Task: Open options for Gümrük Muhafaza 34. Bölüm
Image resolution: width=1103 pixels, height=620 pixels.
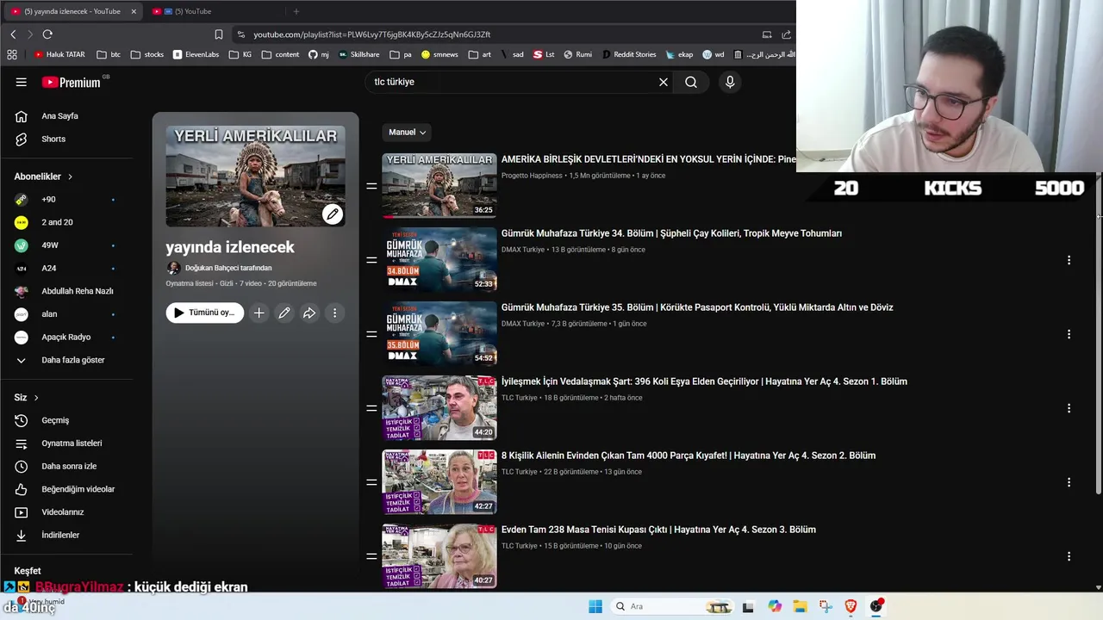Action: (x=1069, y=260)
